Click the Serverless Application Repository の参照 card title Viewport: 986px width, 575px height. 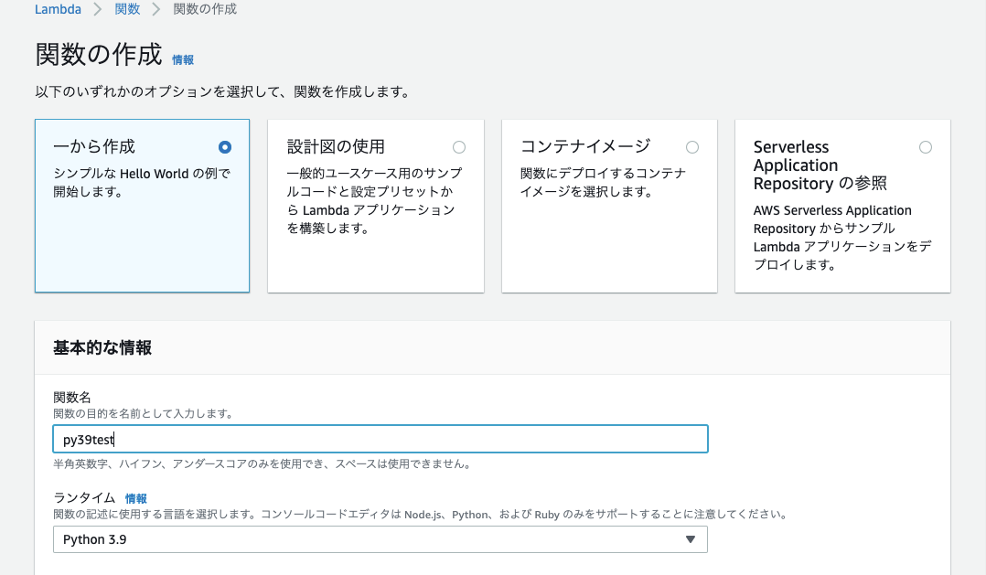pyautogui.click(x=820, y=165)
